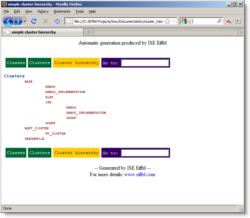Image resolution: width=250 pixels, height=218 pixels.
Task: Select the bottom yellow Cluster hierarchy button
Action: click(x=76, y=153)
